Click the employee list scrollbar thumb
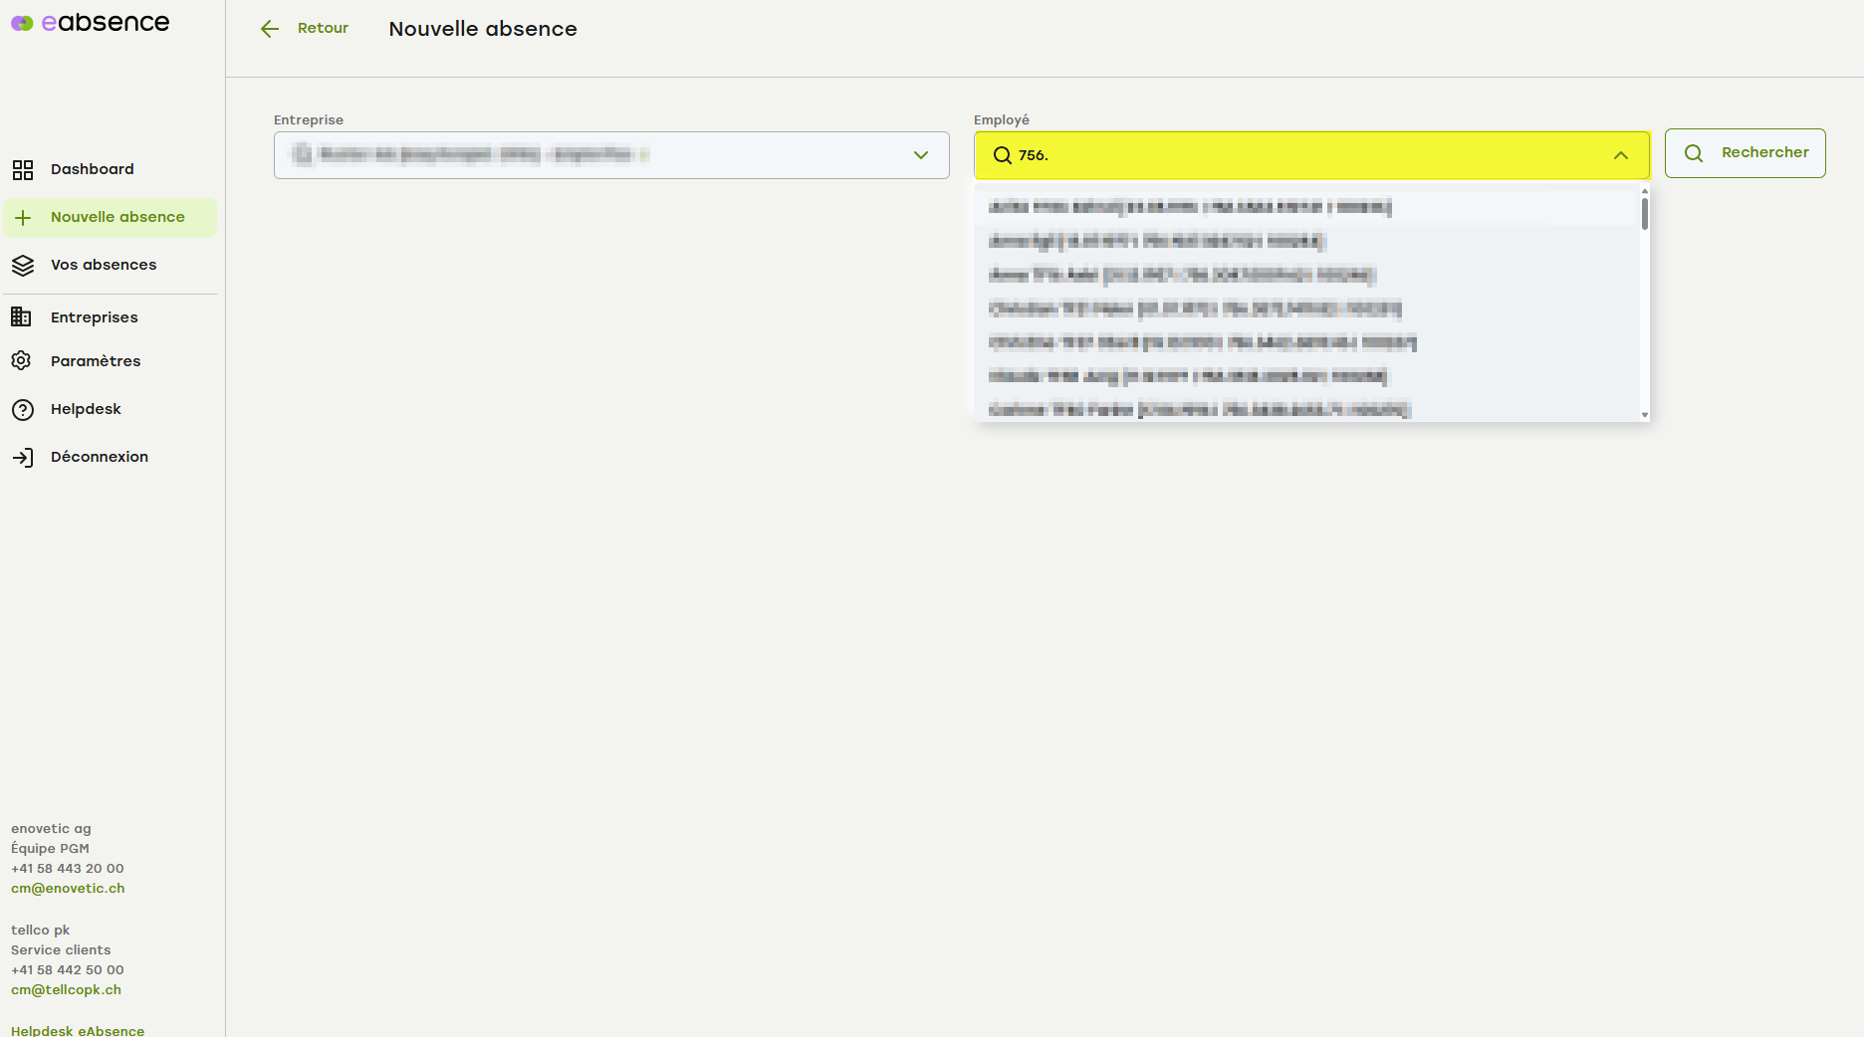Viewport: 1864px width, 1037px height. coord(1645,213)
